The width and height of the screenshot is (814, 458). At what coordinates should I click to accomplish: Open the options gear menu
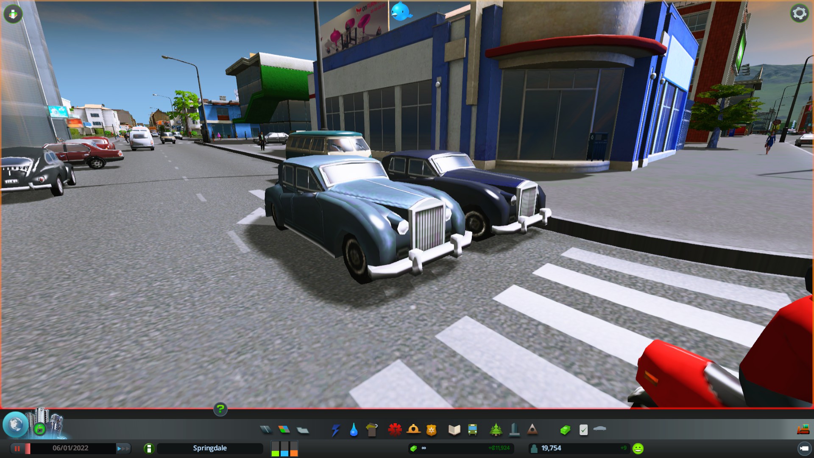(x=799, y=14)
